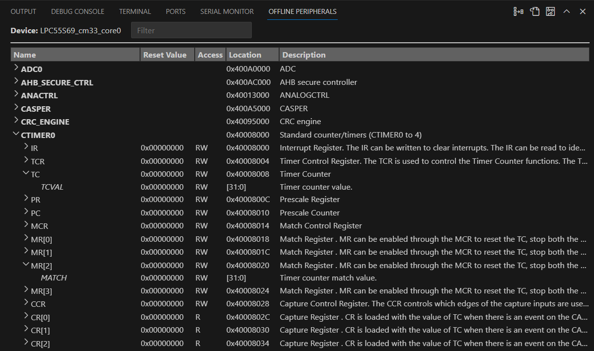Click inside the Filter input box

coord(191,30)
